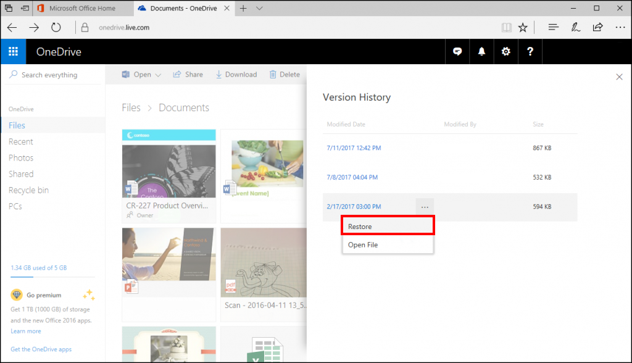Open the settings gear in OneDrive header
This screenshot has width=632, height=363.
pos(506,52)
